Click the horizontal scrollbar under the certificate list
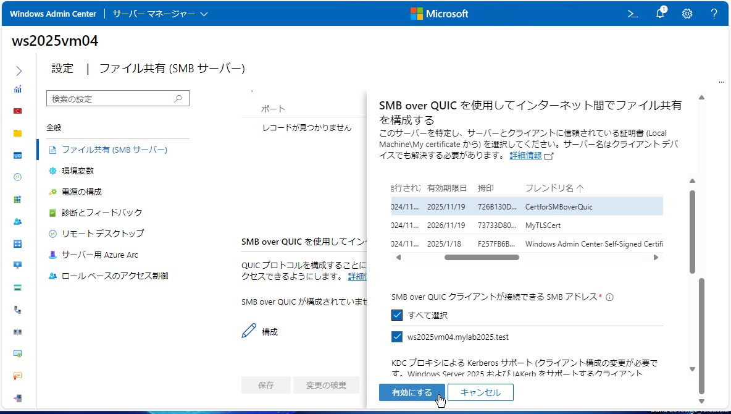The height and width of the screenshot is (414, 731). pos(482,257)
